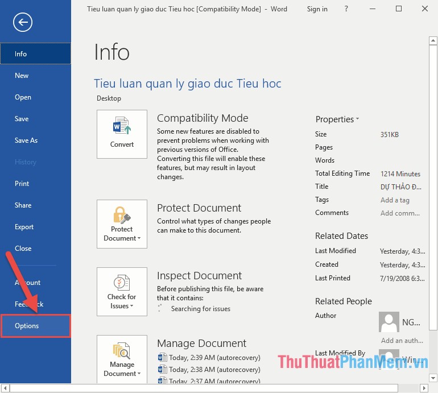The height and width of the screenshot is (393, 438).
Task: Click the Add comments field
Action: click(400, 213)
